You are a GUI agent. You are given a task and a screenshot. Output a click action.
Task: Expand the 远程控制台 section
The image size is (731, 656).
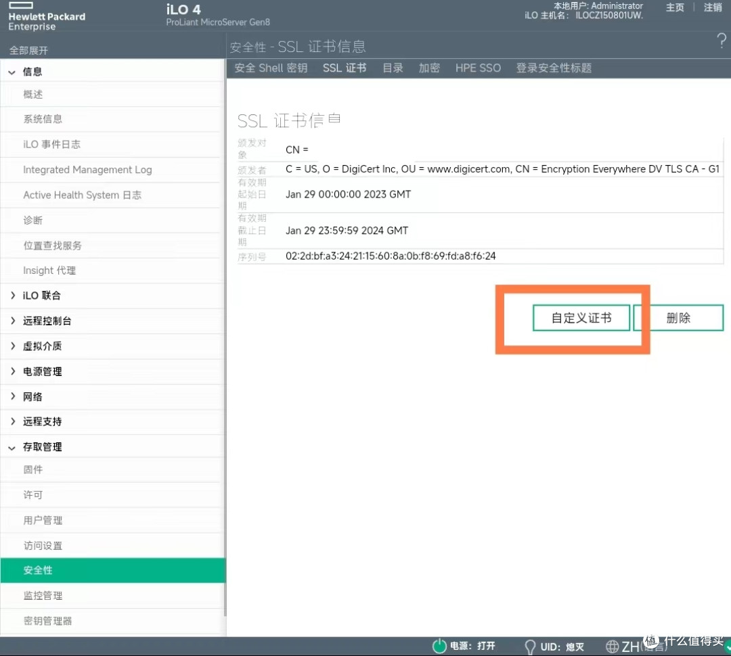(x=13, y=321)
